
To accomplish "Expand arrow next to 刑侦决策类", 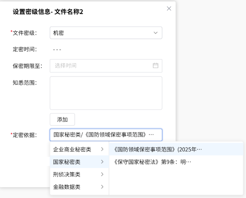I will tap(102, 174).
